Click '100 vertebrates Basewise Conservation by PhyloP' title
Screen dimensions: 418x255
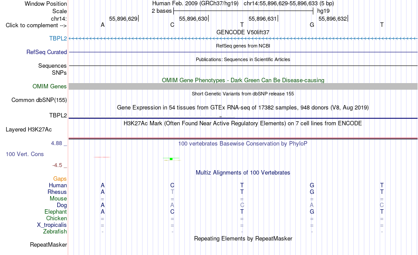coord(243,144)
